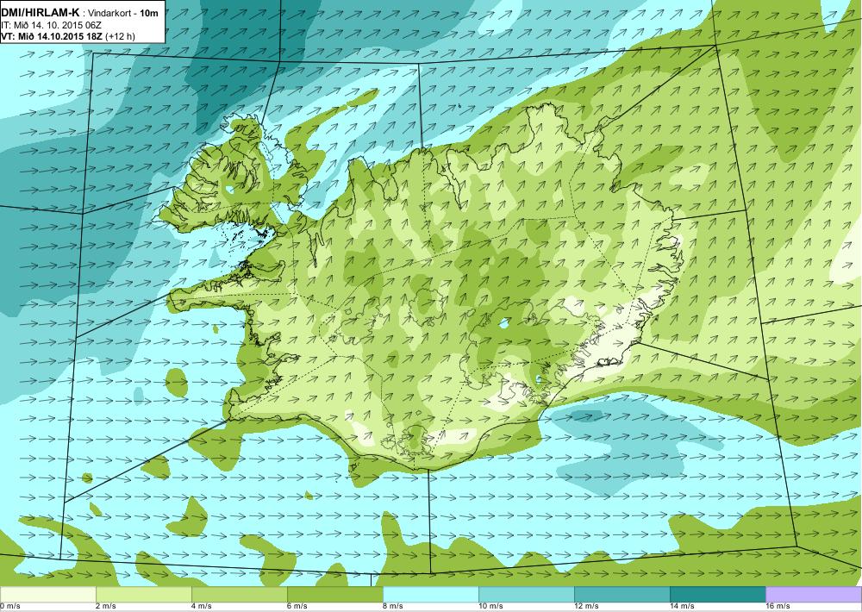Click the '8 m/s' legend label

coord(394,607)
